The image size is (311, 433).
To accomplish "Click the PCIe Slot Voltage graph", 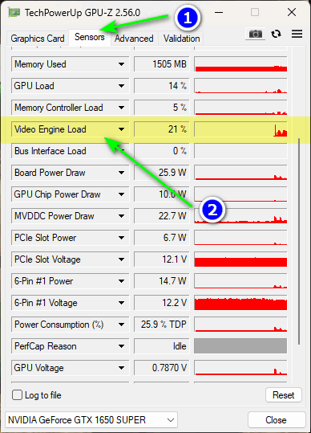I will (x=240, y=259).
